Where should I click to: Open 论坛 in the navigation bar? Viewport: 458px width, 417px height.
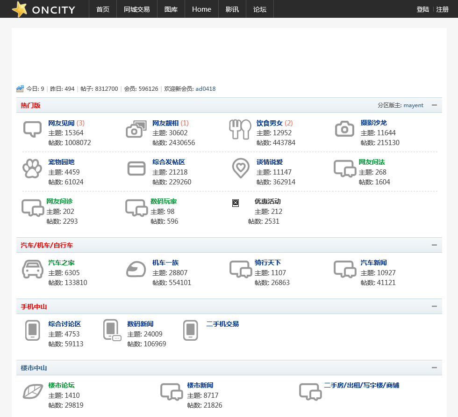260,9
